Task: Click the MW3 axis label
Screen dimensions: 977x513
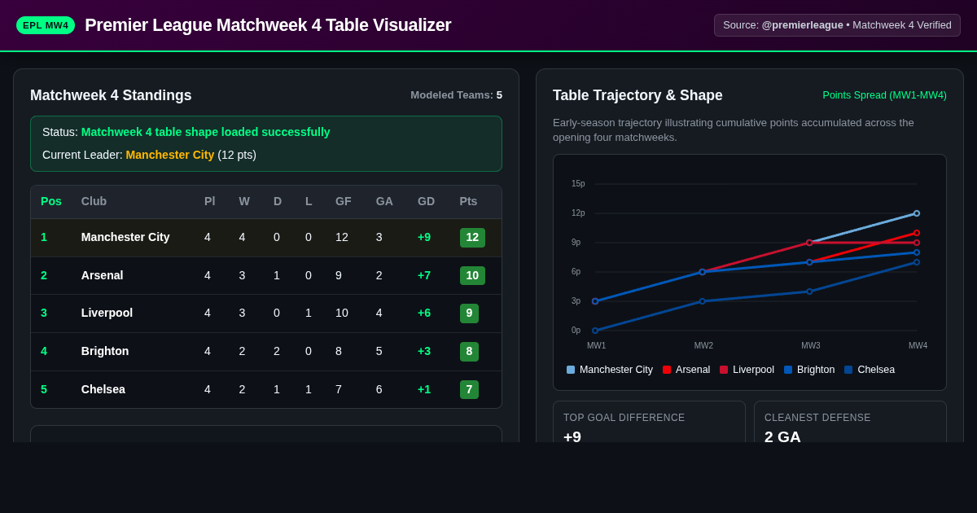Action: click(811, 346)
